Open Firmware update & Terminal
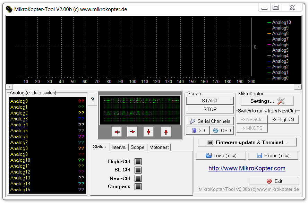Viewport: 308px width, 203px height. coord(247,142)
